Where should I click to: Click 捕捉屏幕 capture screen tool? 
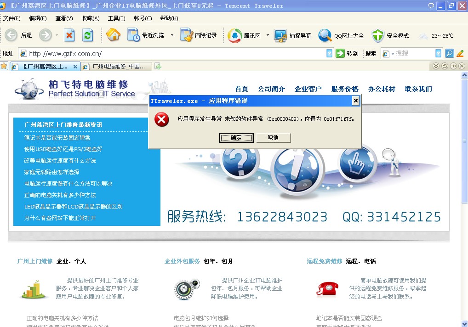coord(292,36)
